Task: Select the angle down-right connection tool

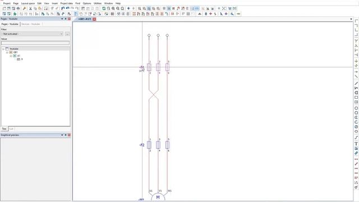Action: (356, 21)
